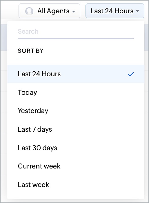Viewport: 149px width, 203px height.
Task: Click the avatar icon beside All Agents
Action: pos(29,11)
